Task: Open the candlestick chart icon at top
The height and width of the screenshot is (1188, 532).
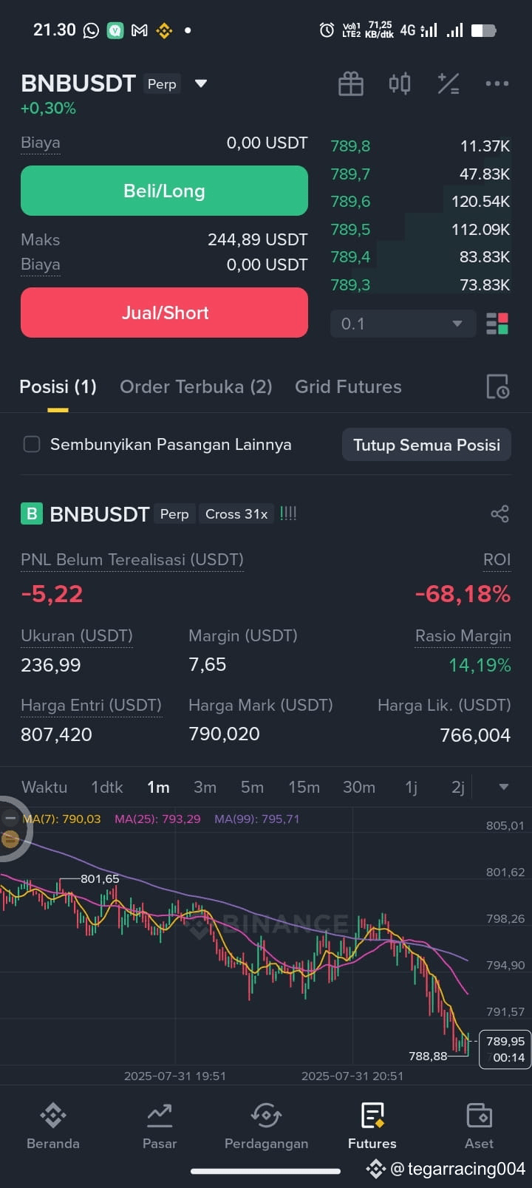Action: (400, 83)
